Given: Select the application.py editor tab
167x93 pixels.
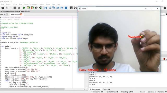Looking at the screenshot, I should [x=15, y=14].
